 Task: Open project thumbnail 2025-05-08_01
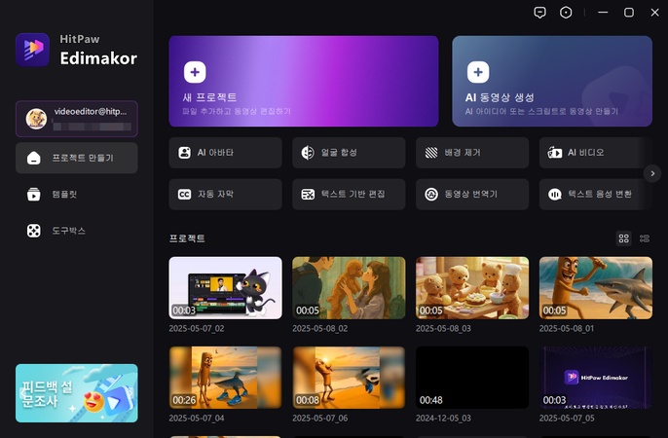click(x=596, y=288)
